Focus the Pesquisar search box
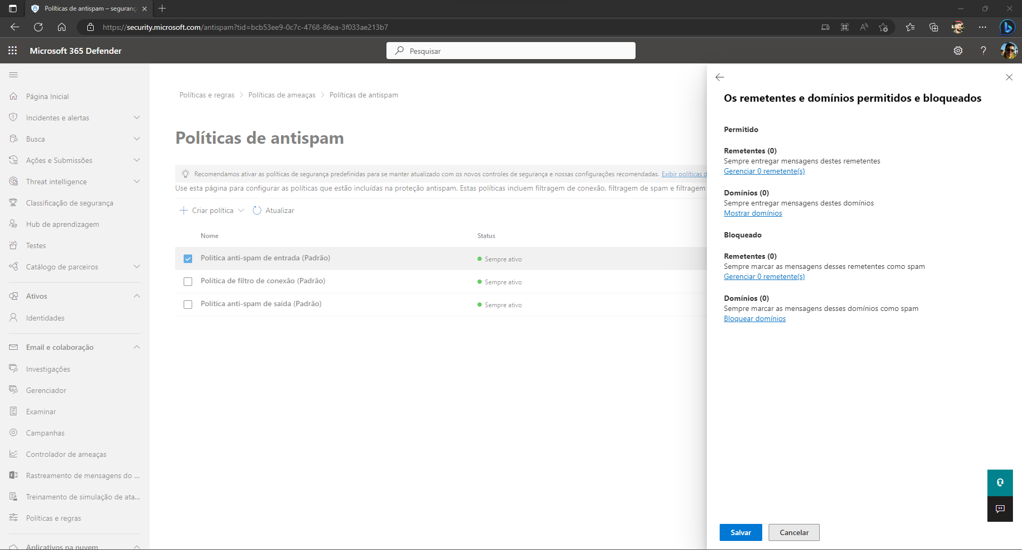Viewport: 1022px width, 550px height. [511, 51]
